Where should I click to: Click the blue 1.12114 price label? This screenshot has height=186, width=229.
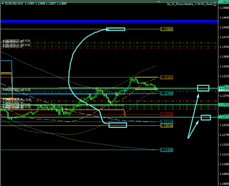pos(166,122)
